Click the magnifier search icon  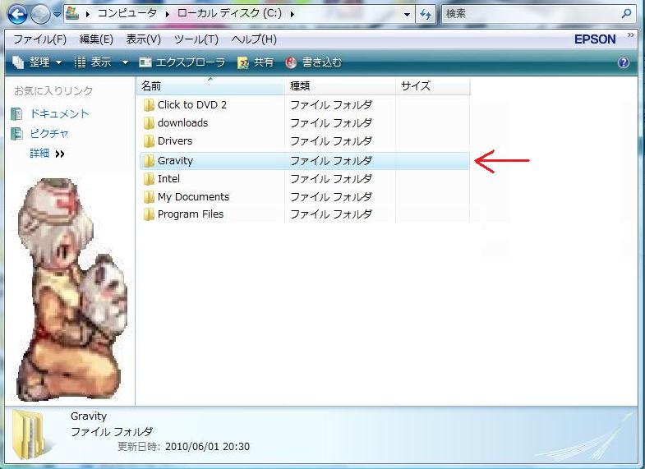[x=626, y=14]
